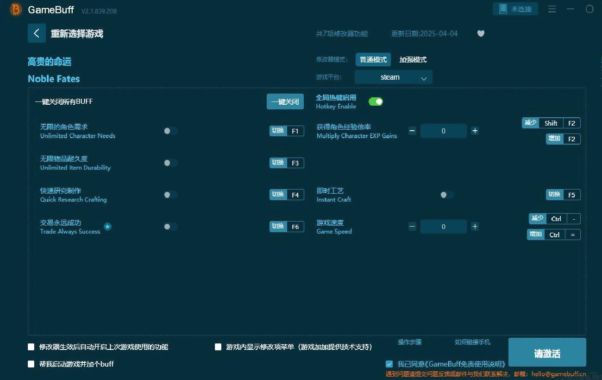The width and height of the screenshot is (602, 380).
Task: Click the 增加 F2 hotkey for EXP Gains
Action: (x=563, y=139)
